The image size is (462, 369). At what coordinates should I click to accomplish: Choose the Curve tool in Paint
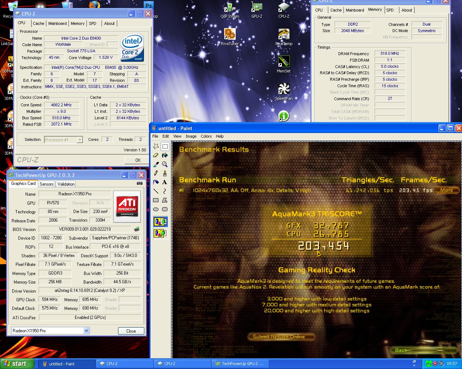(x=165, y=191)
